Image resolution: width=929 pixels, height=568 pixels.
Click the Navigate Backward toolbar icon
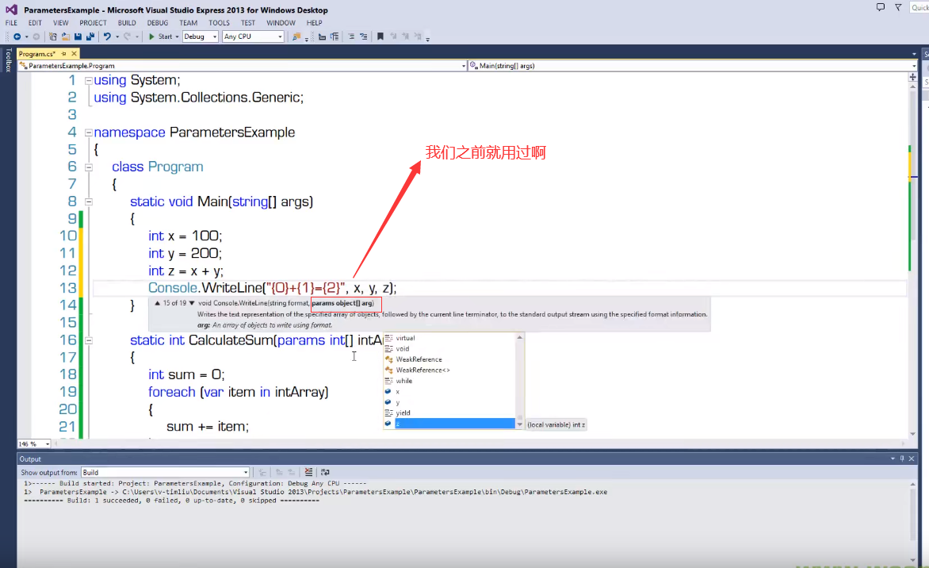pyautogui.click(x=17, y=36)
